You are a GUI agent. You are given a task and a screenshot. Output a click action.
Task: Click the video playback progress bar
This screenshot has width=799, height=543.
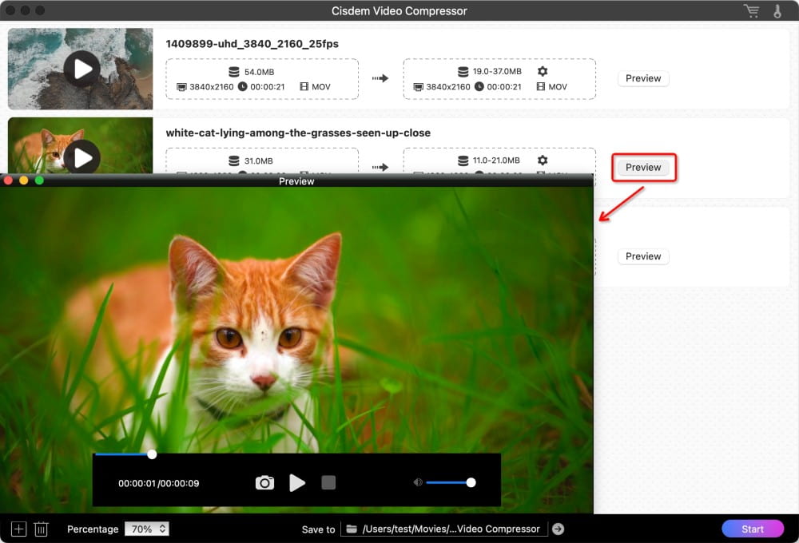(240, 454)
